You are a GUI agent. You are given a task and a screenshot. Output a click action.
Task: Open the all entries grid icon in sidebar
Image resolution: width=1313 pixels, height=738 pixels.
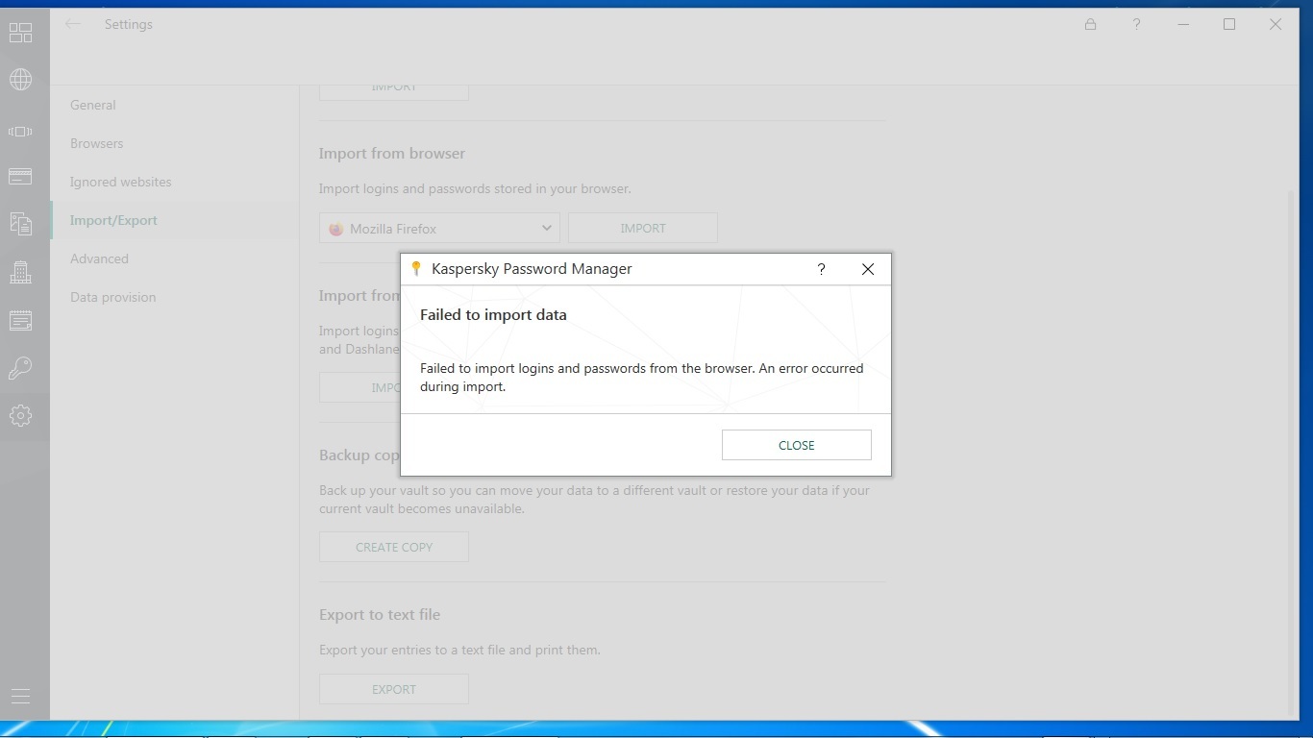click(x=20, y=33)
